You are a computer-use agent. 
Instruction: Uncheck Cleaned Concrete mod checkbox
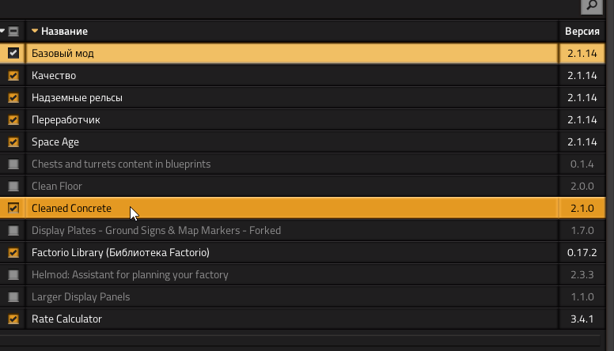(x=13, y=208)
